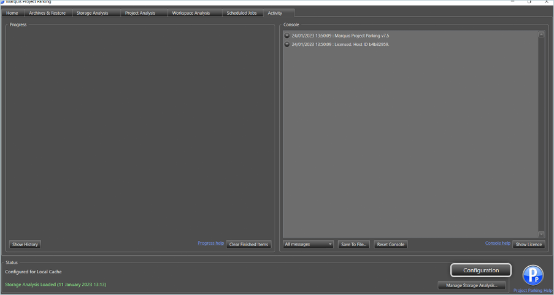Image resolution: width=554 pixels, height=295 pixels.
Task: Expand the Licensed Host ID message arrow
Action: coord(287,44)
